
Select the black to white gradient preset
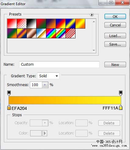[x=31, y=23]
